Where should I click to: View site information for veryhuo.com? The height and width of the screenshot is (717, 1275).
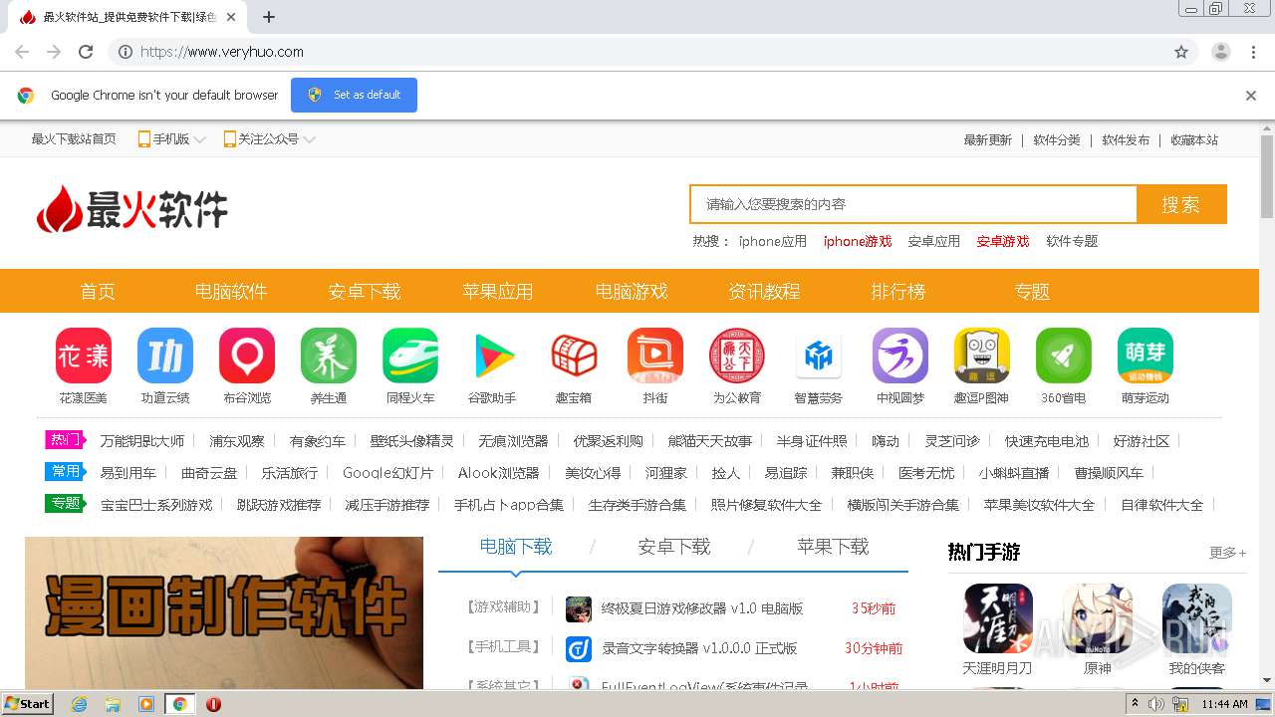pyautogui.click(x=125, y=52)
